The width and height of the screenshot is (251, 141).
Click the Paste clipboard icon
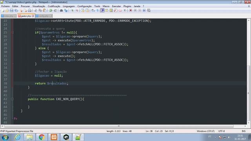pyautogui.click(x=45, y=11)
